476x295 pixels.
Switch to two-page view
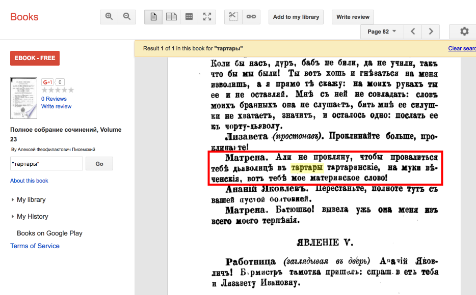click(x=171, y=17)
